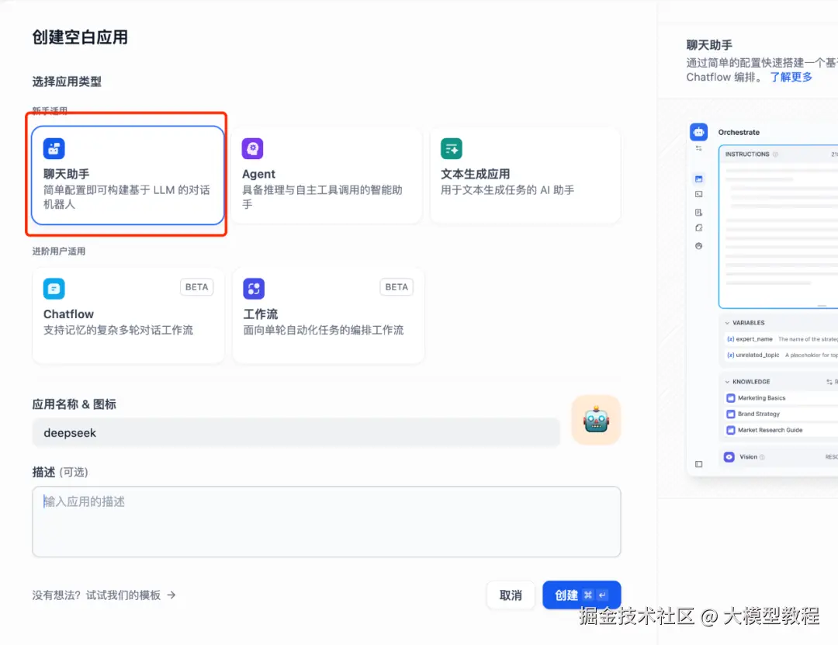Viewport: 838px width, 645px height.
Task: Select the 文本生成应用 app type
Action: tap(525, 175)
